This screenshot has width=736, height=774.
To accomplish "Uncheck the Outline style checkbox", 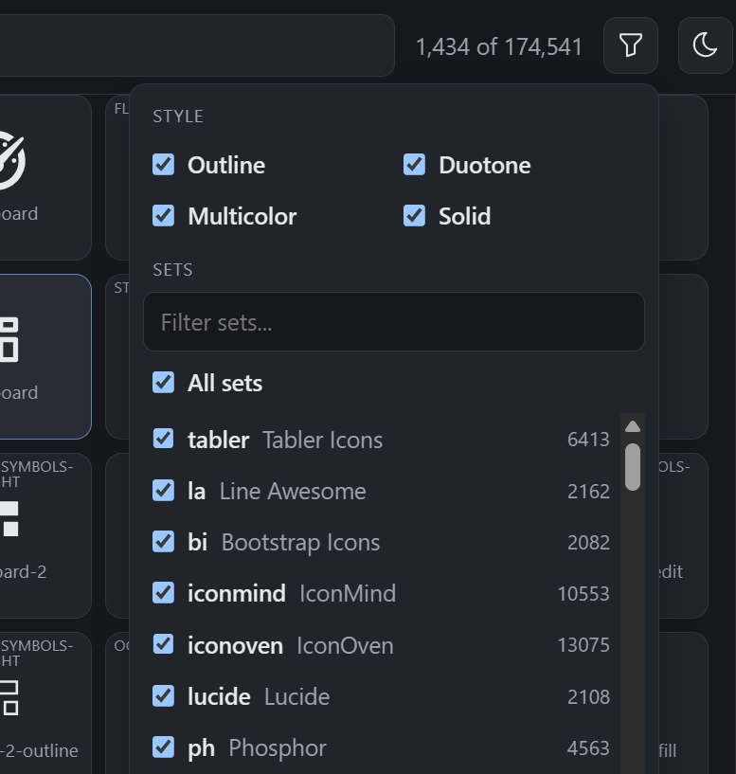I will click(x=163, y=165).
